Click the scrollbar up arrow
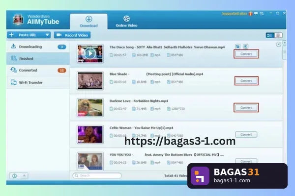The height and width of the screenshot is (196, 295). pos(285,43)
